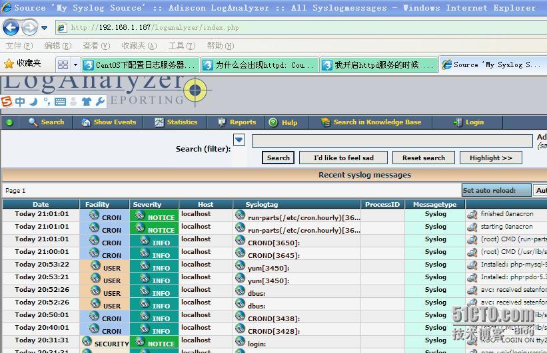The height and width of the screenshot is (353, 547).
Task: Click the Today 20:52:26 dbus first row date
Action: coord(42,290)
